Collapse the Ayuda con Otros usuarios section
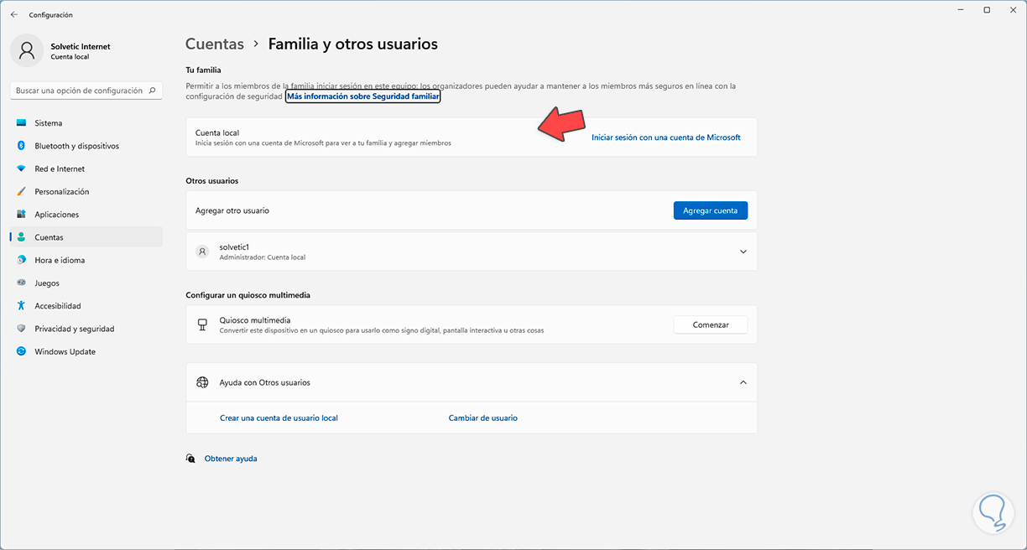Viewport: 1027px width, 550px height. (x=743, y=382)
